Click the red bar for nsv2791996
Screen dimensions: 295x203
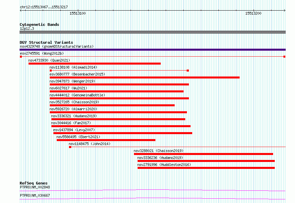point(206,168)
